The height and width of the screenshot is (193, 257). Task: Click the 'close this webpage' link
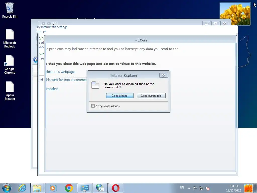click(60, 72)
